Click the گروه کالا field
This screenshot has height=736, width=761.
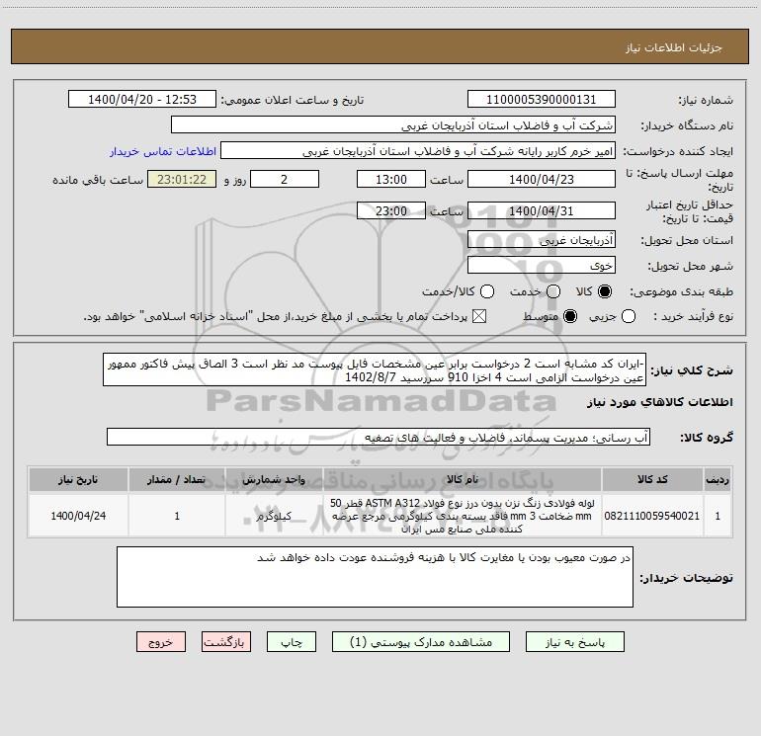pyautogui.click(x=379, y=437)
